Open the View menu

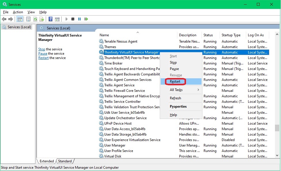31,12
